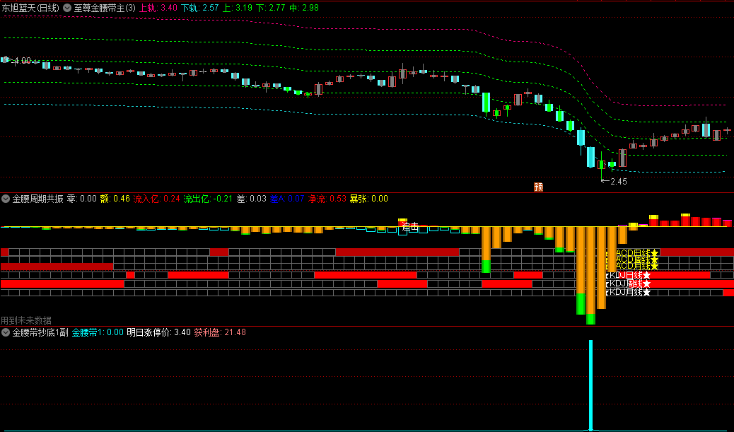The image size is (734, 432).
Task: Select the 东旭蓝天(日线) stock title
Action: (x=30, y=8)
